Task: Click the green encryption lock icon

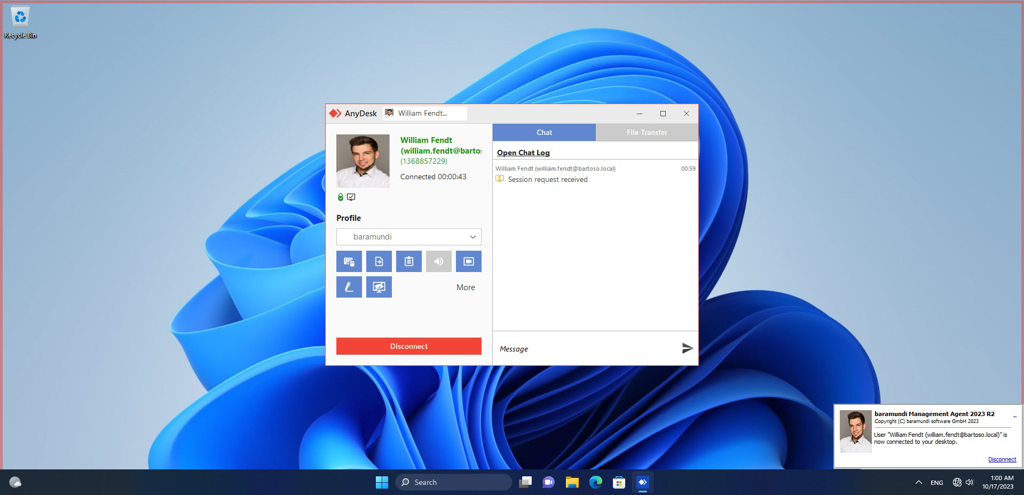Action: (x=341, y=197)
